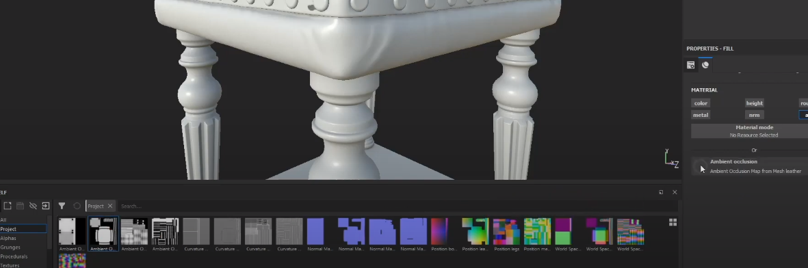Select the highlighted Ambient Occlusion thumbnail
The width and height of the screenshot is (808, 268).
pyautogui.click(x=103, y=234)
